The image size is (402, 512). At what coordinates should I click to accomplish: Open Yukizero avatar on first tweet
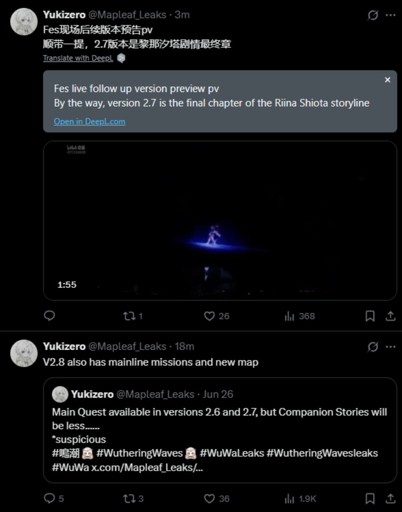(x=24, y=21)
